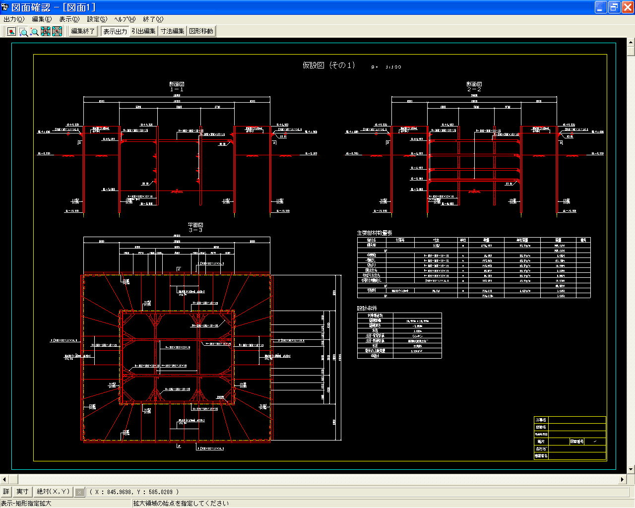Click the 寸法編集 button

point(172,31)
